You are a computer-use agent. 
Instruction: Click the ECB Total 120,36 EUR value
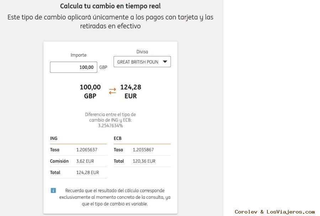[x=144, y=161]
